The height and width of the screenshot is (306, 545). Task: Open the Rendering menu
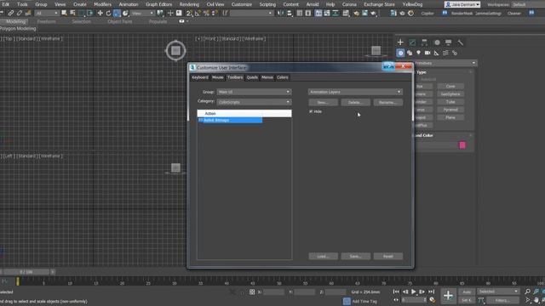189,4
